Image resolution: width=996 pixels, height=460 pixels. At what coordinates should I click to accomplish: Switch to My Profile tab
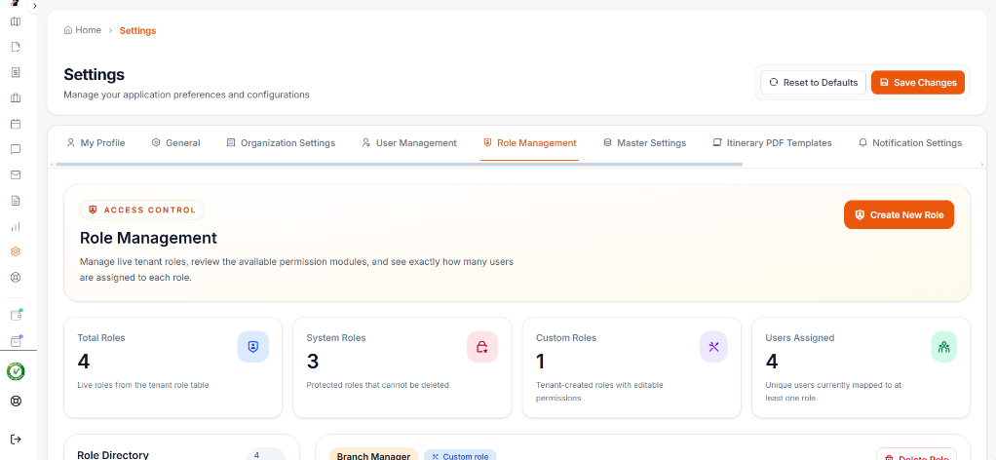(x=96, y=143)
